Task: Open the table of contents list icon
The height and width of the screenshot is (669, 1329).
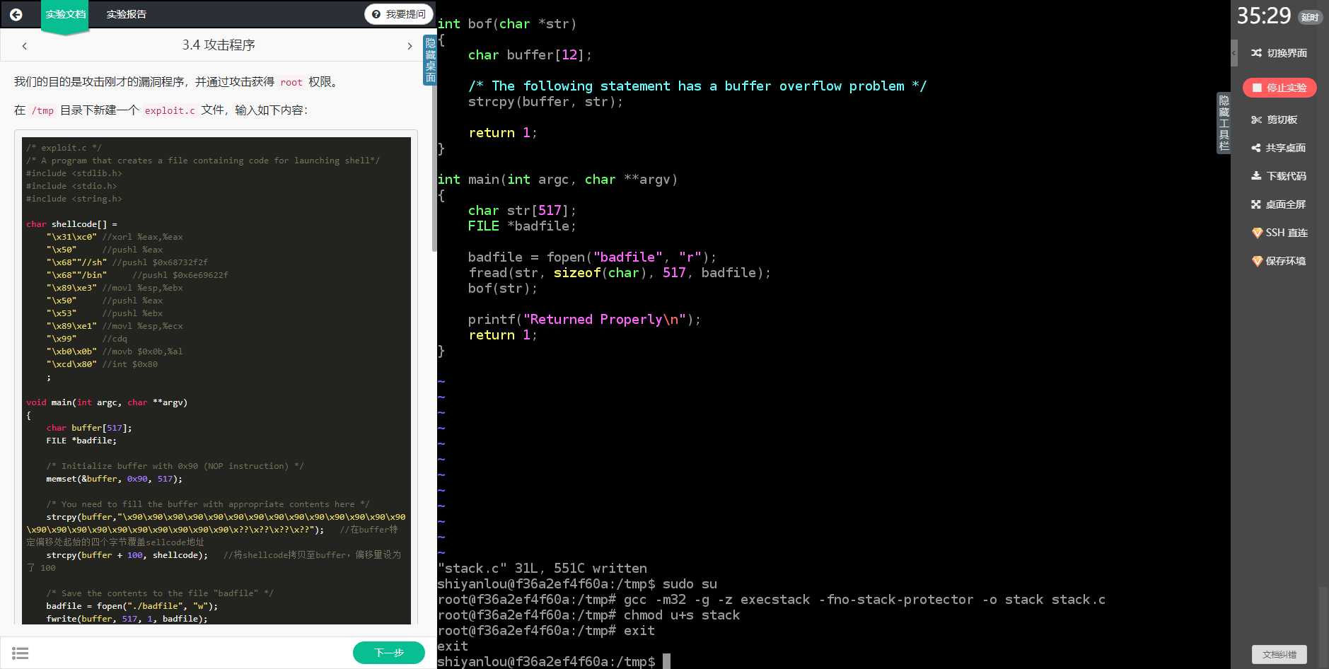Action: [x=21, y=653]
